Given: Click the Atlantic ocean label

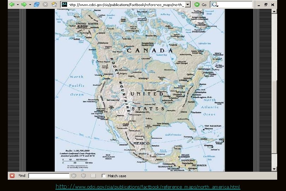Looking at the screenshot, I should click(210, 107).
